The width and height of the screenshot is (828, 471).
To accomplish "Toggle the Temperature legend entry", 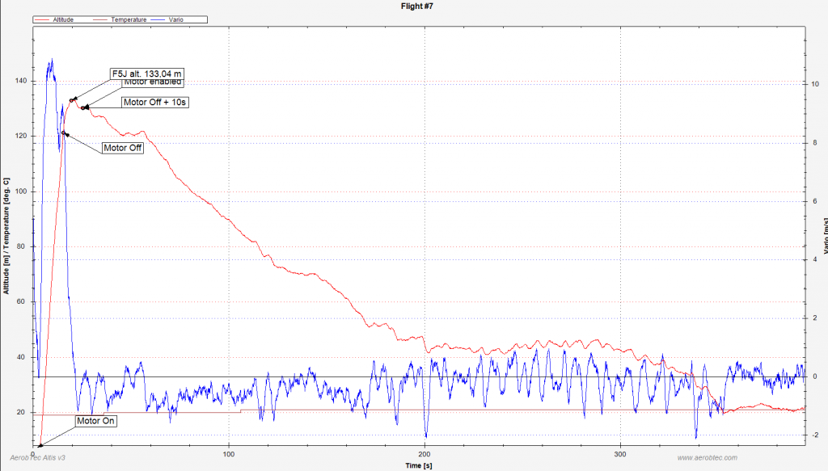I will (128, 19).
